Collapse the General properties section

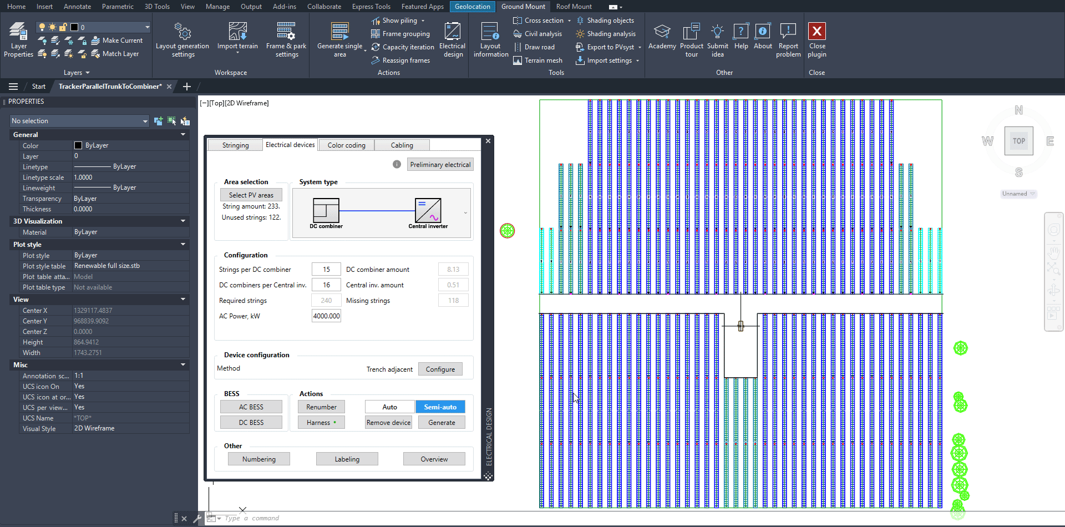click(183, 135)
